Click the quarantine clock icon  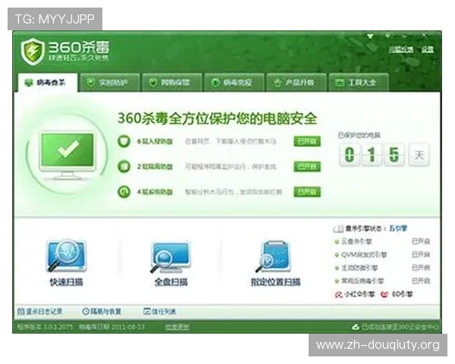(86, 312)
